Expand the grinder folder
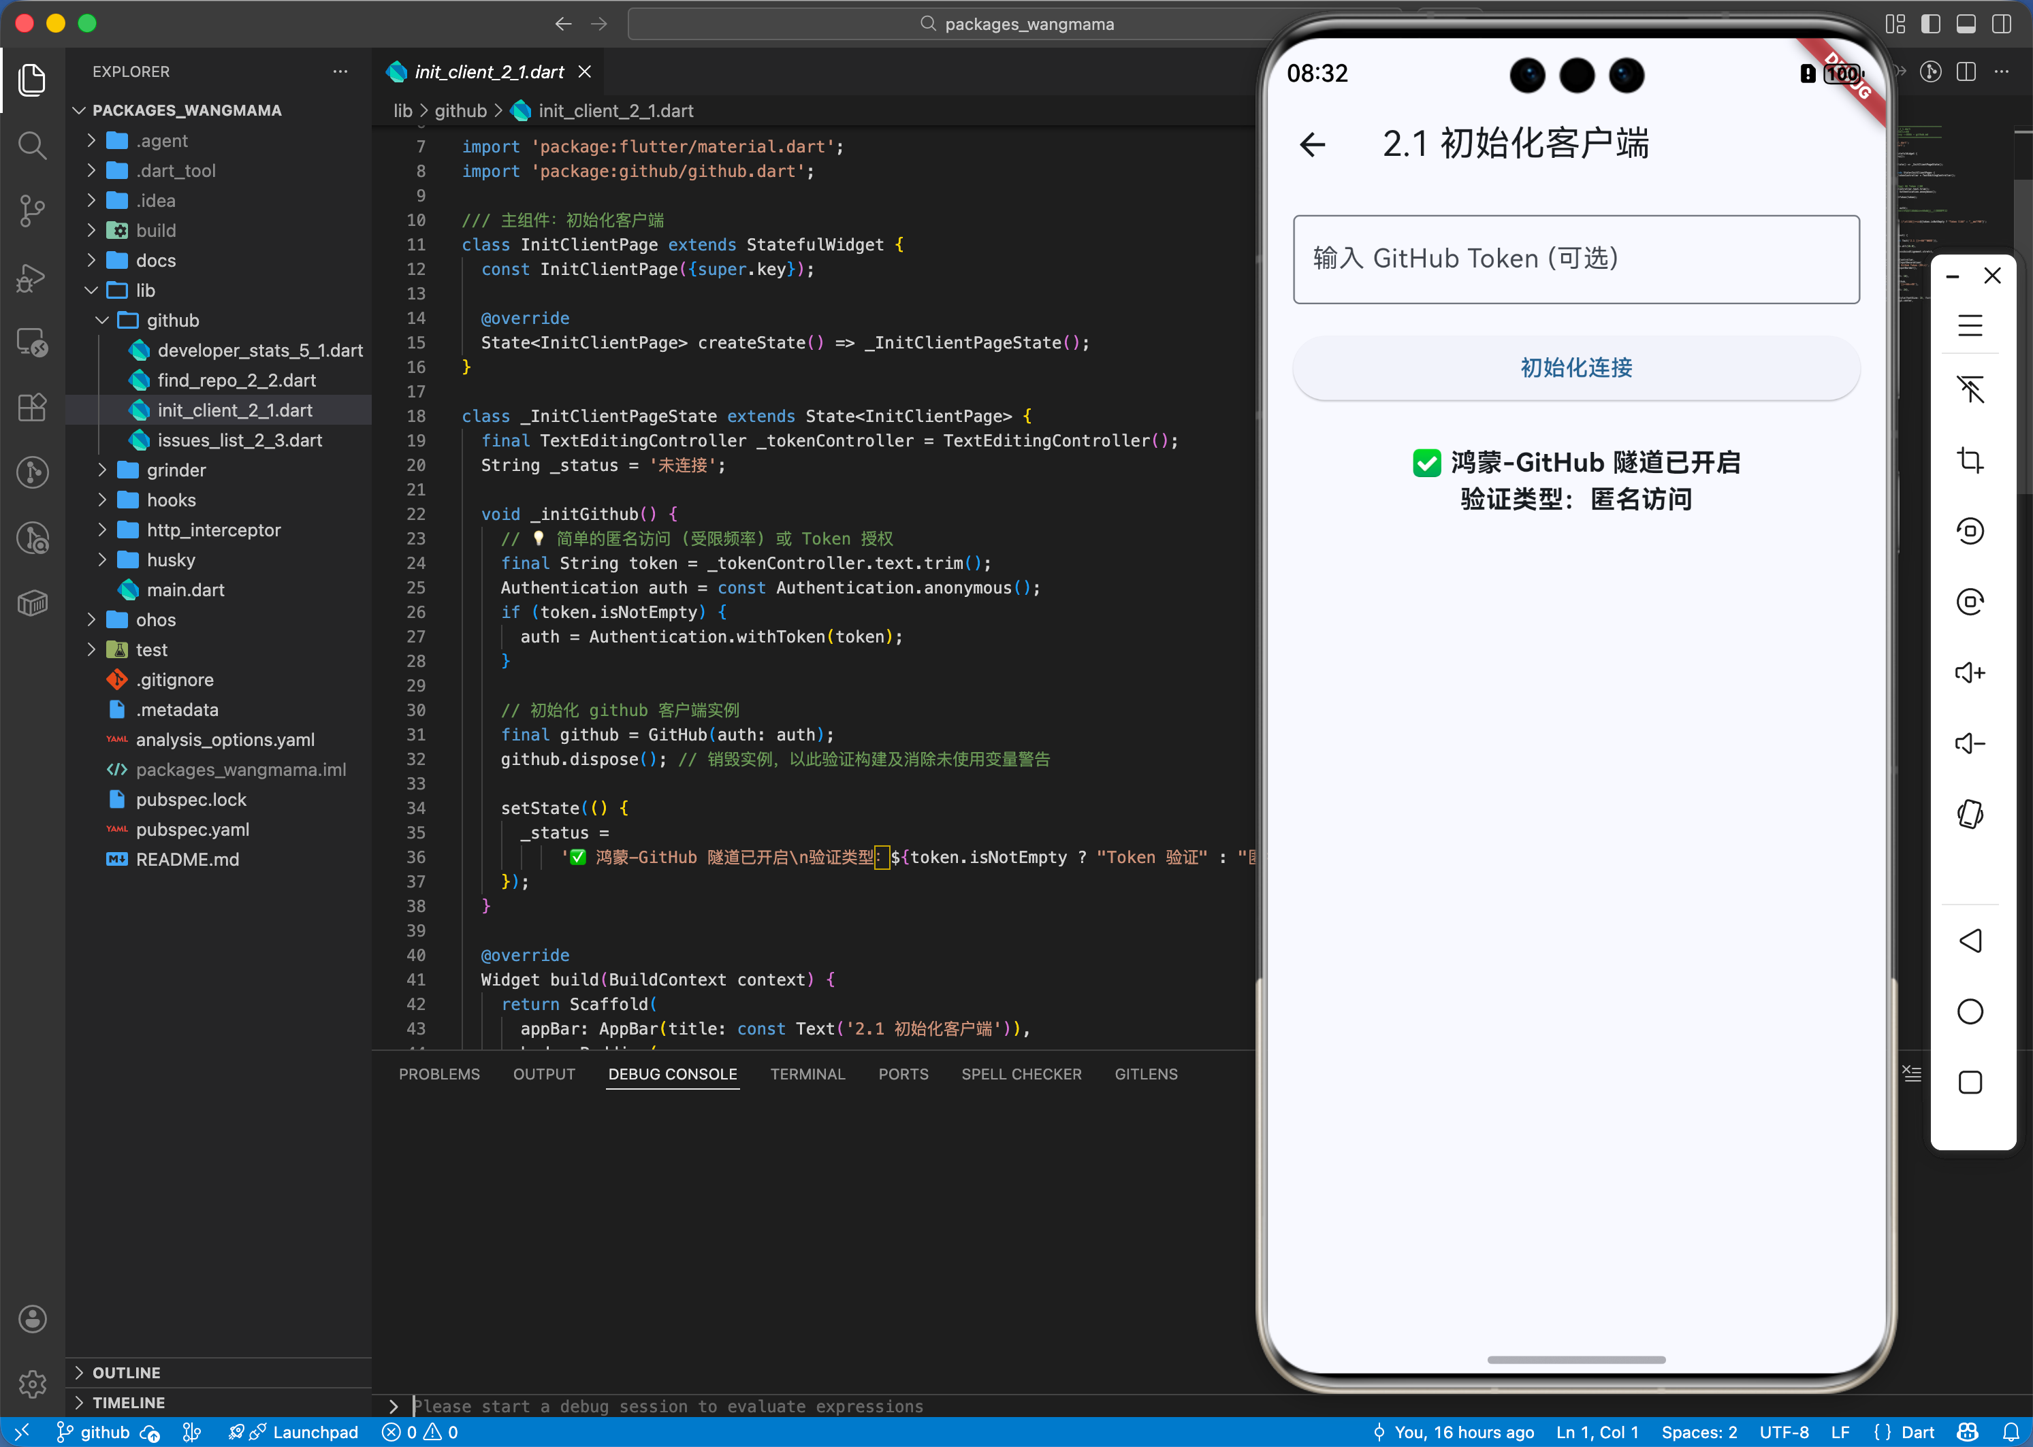2033x1447 pixels. [176, 470]
